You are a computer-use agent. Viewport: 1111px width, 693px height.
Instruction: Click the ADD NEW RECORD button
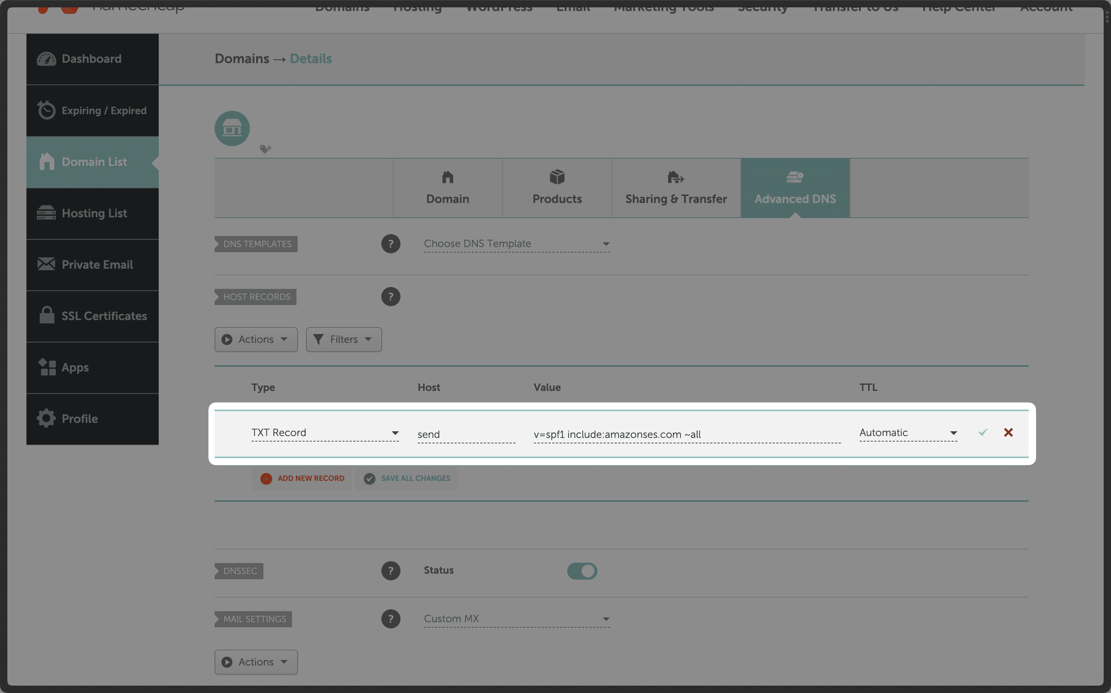pos(302,478)
